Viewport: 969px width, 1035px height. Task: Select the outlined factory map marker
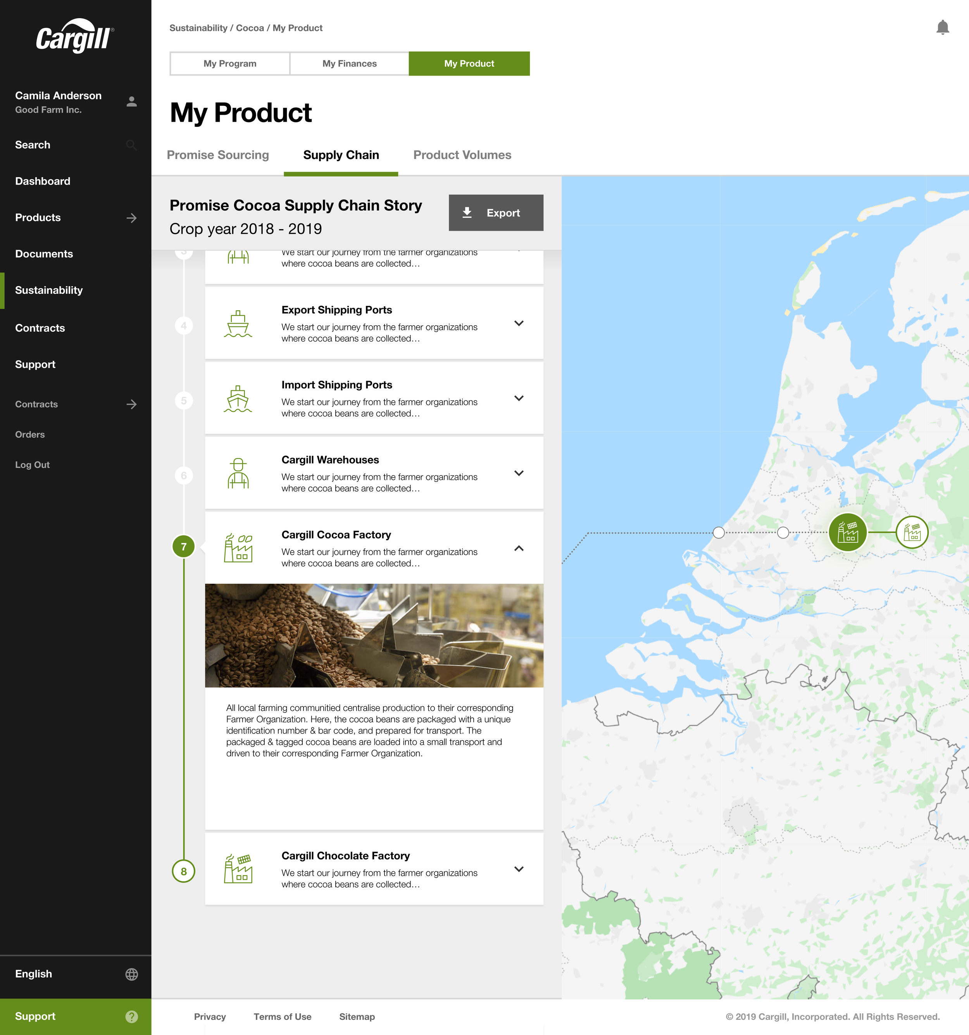click(912, 532)
